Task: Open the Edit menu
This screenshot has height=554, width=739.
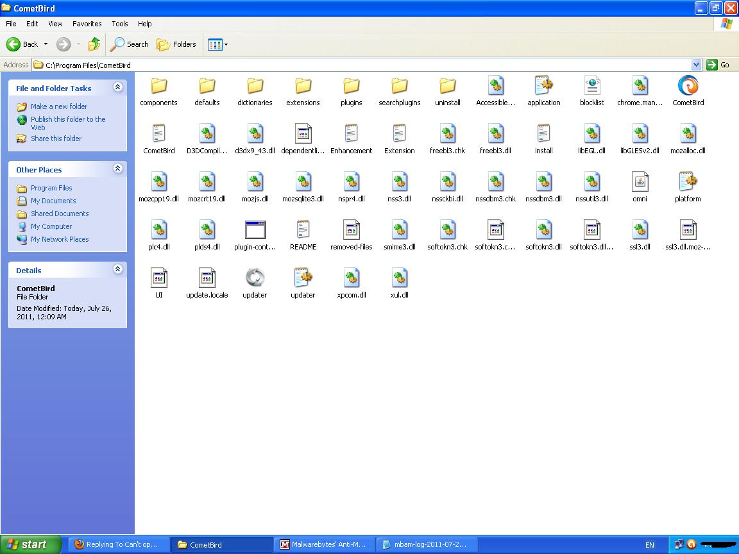Action: (32, 24)
